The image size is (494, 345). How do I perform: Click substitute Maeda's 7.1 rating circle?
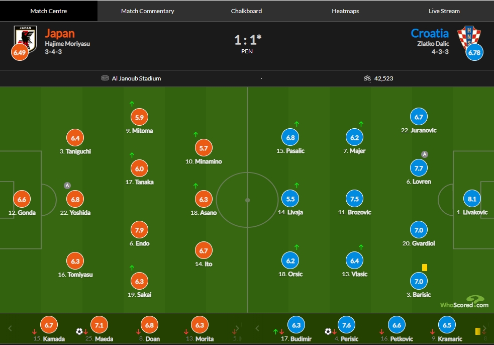coord(99,325)
